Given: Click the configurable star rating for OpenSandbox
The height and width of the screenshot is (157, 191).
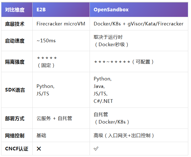Looking at the screenshot, I should [112, 62].
